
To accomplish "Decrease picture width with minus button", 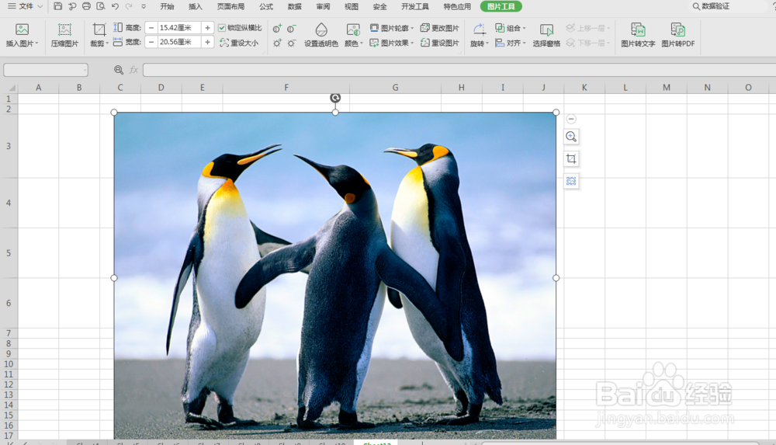I will [151, 42].
